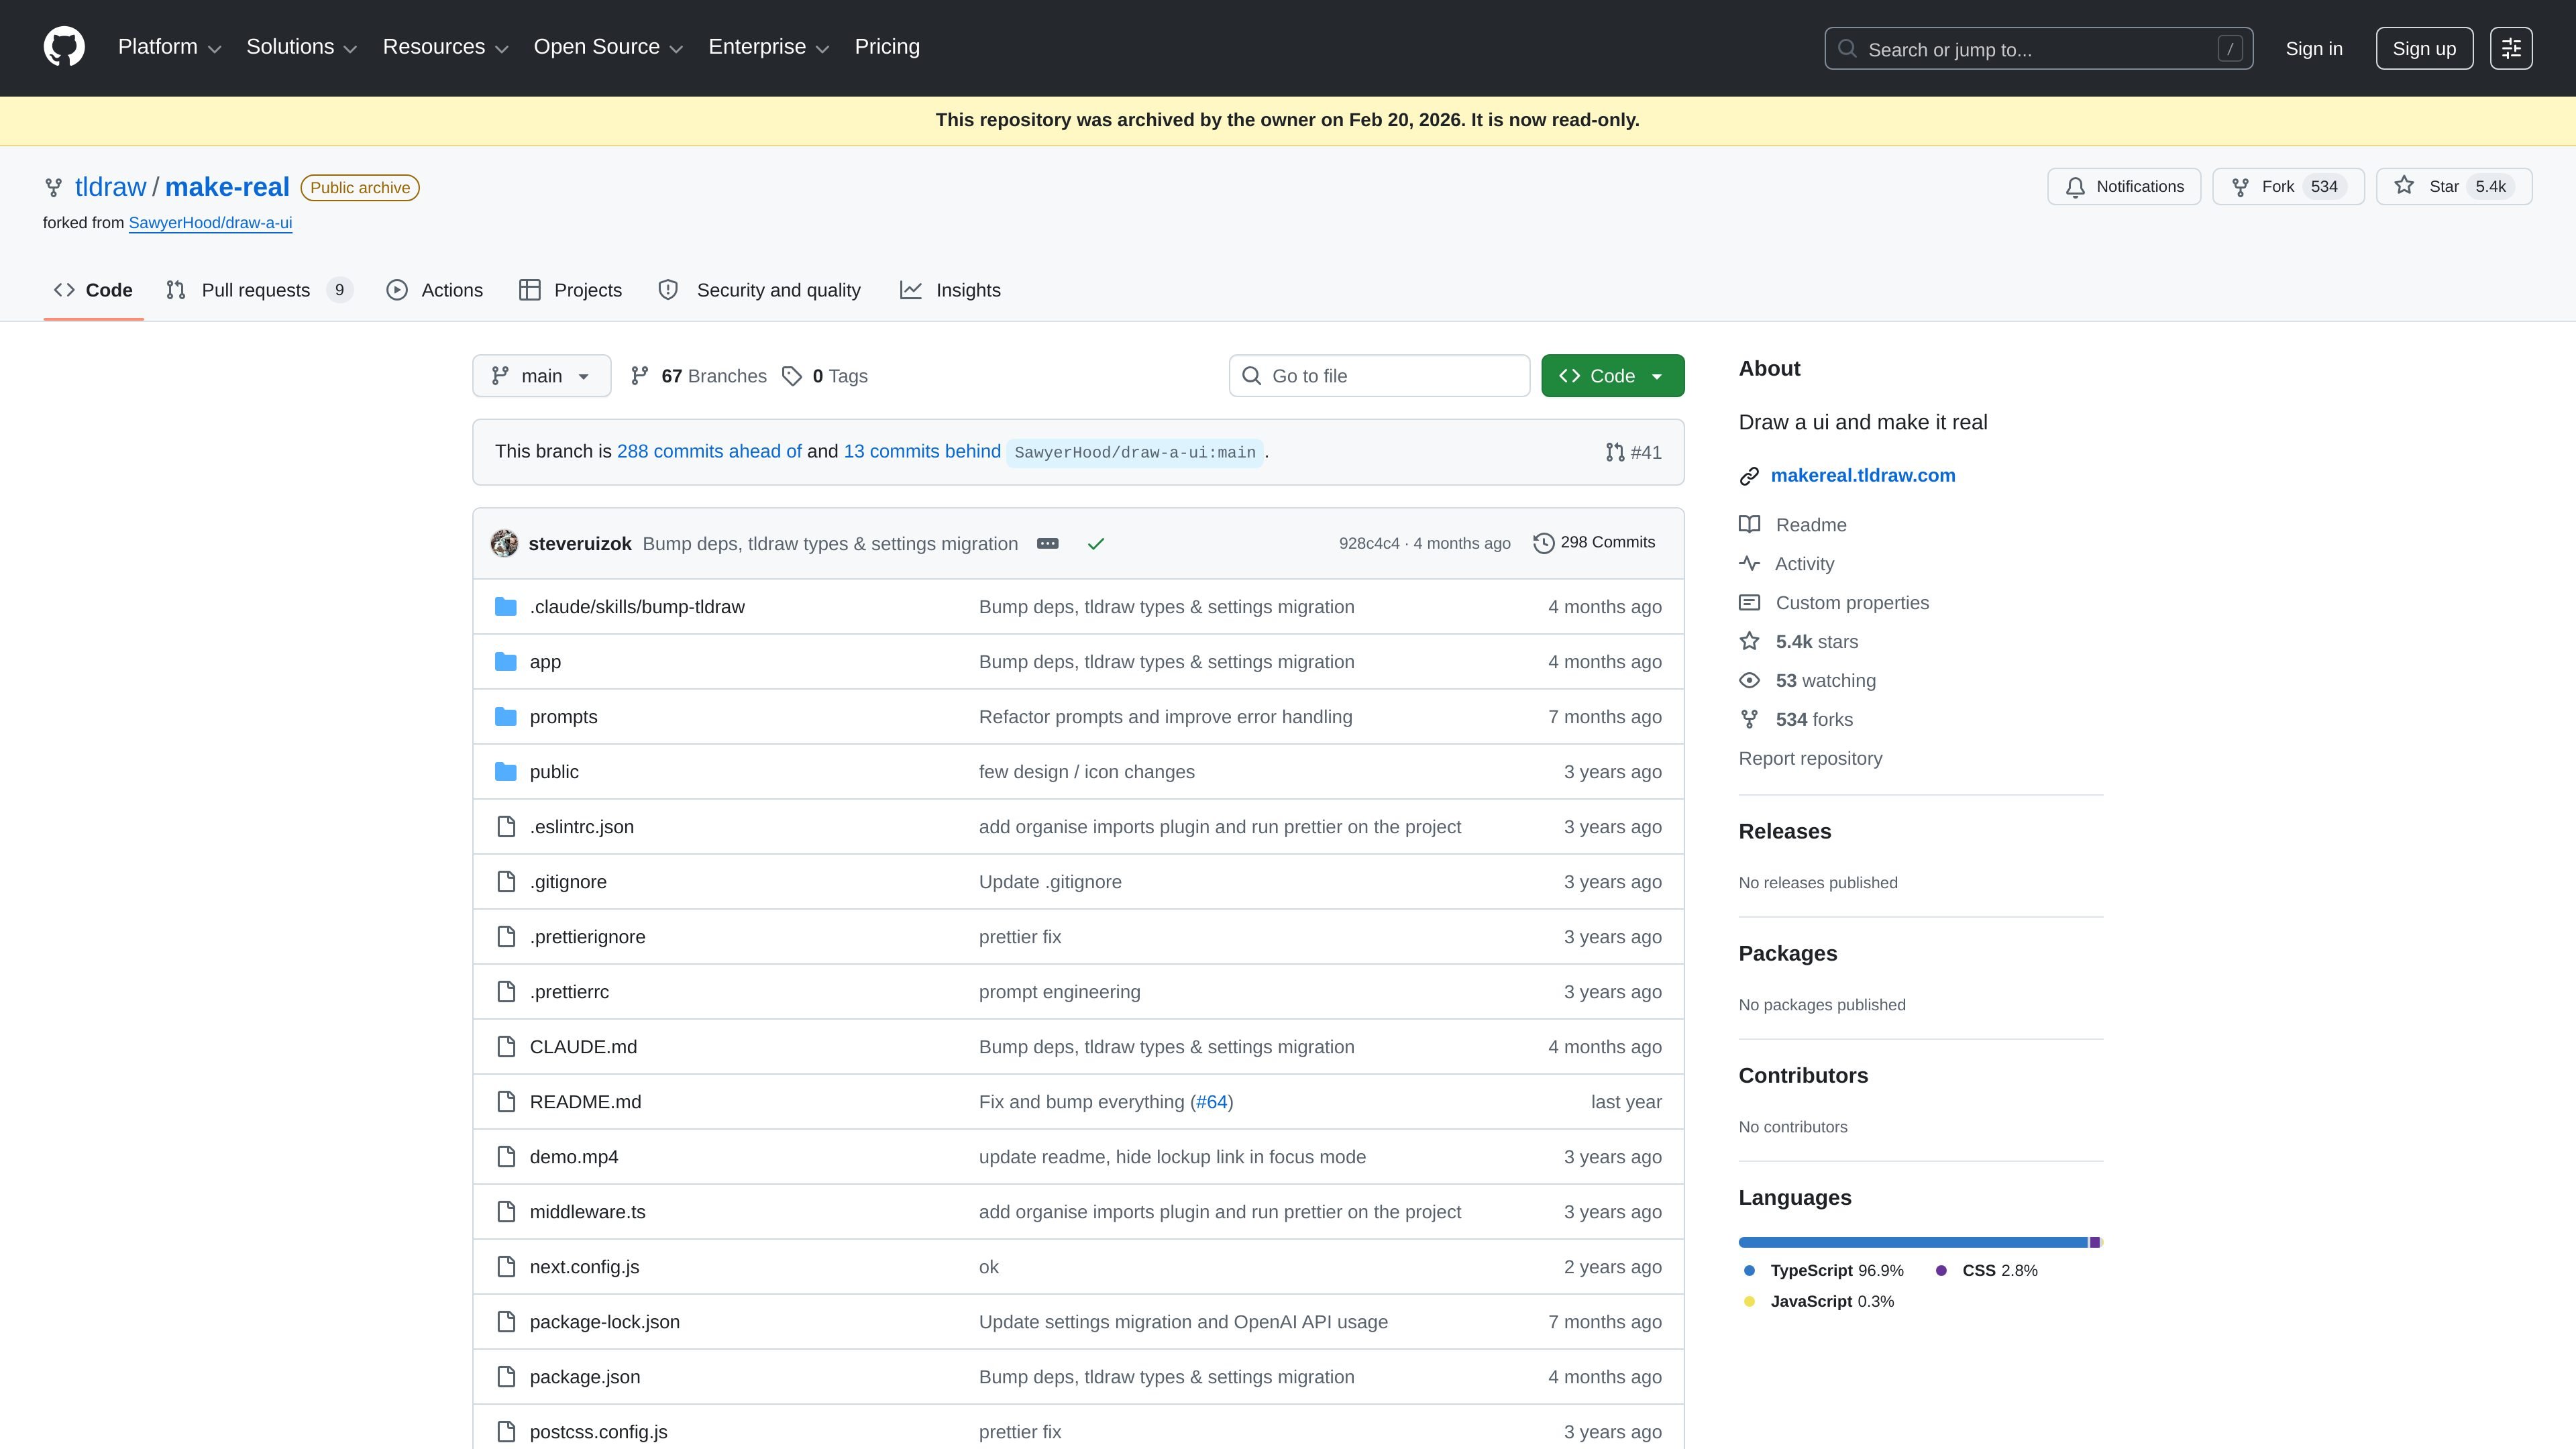Open the tldraw owner link
This screenshot has width=2576, height=1449.
pyautogui.click(x=111, y=187)
